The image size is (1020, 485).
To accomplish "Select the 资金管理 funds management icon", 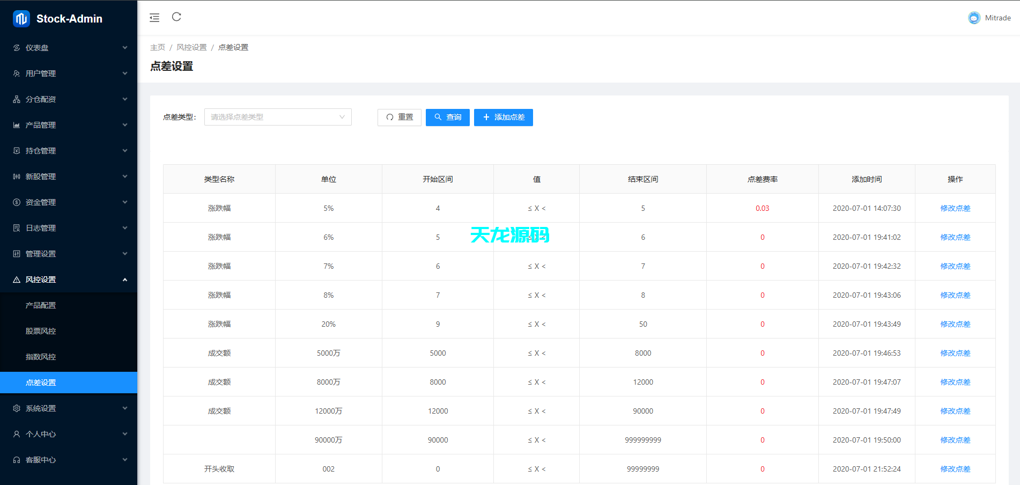I will point(17,202).
